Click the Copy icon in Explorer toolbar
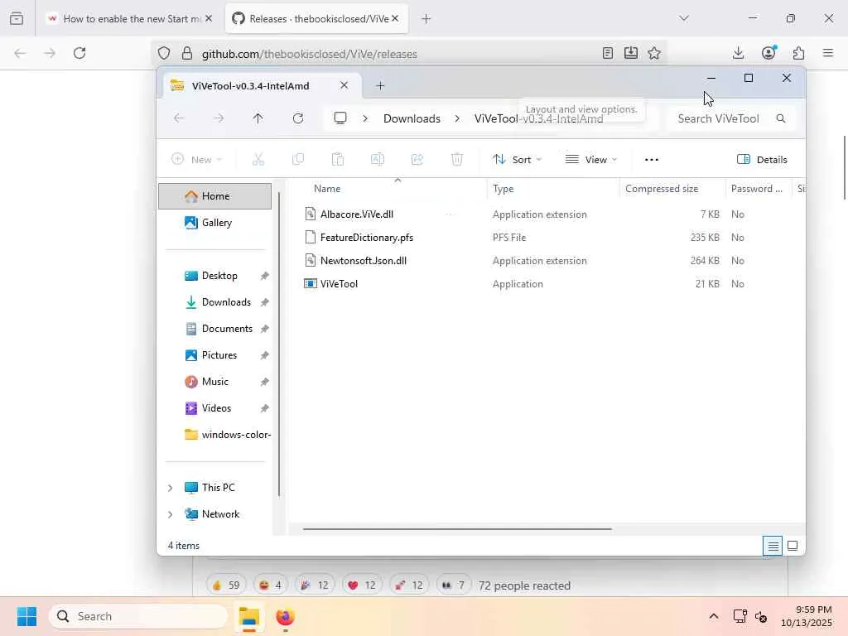 [x=298, y=160]
